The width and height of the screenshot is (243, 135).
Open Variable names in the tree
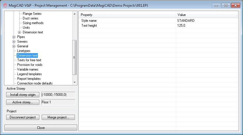coord(28,69)
